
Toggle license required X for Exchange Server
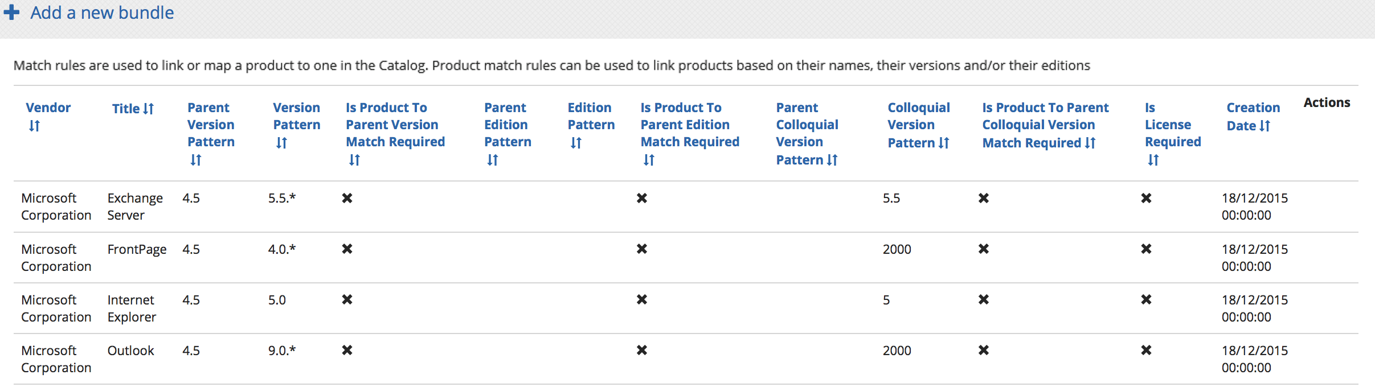tap(1147, 198)
